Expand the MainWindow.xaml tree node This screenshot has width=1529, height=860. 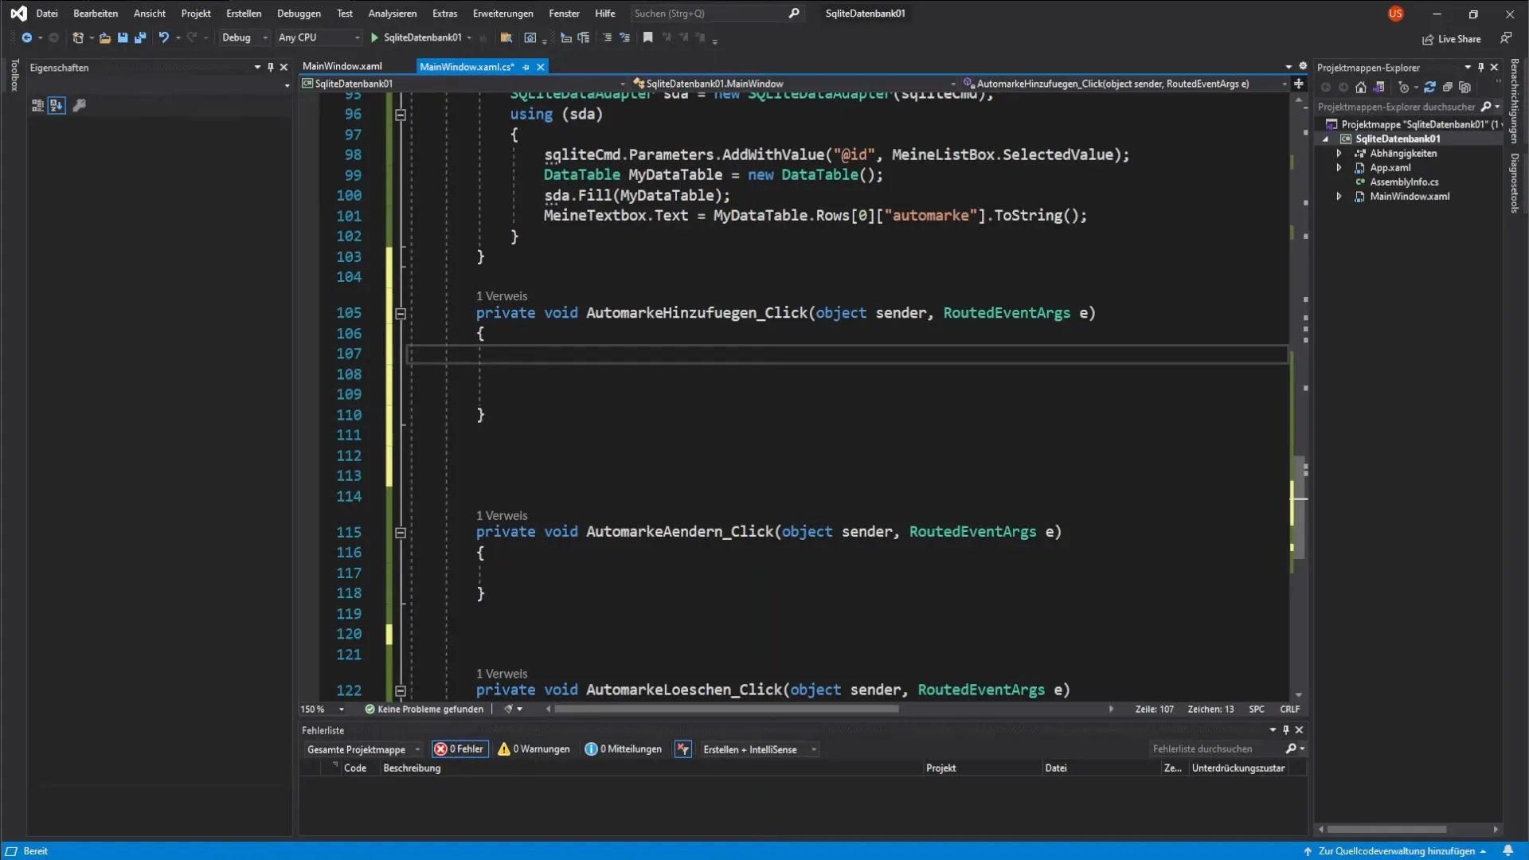coord(1339,197)
